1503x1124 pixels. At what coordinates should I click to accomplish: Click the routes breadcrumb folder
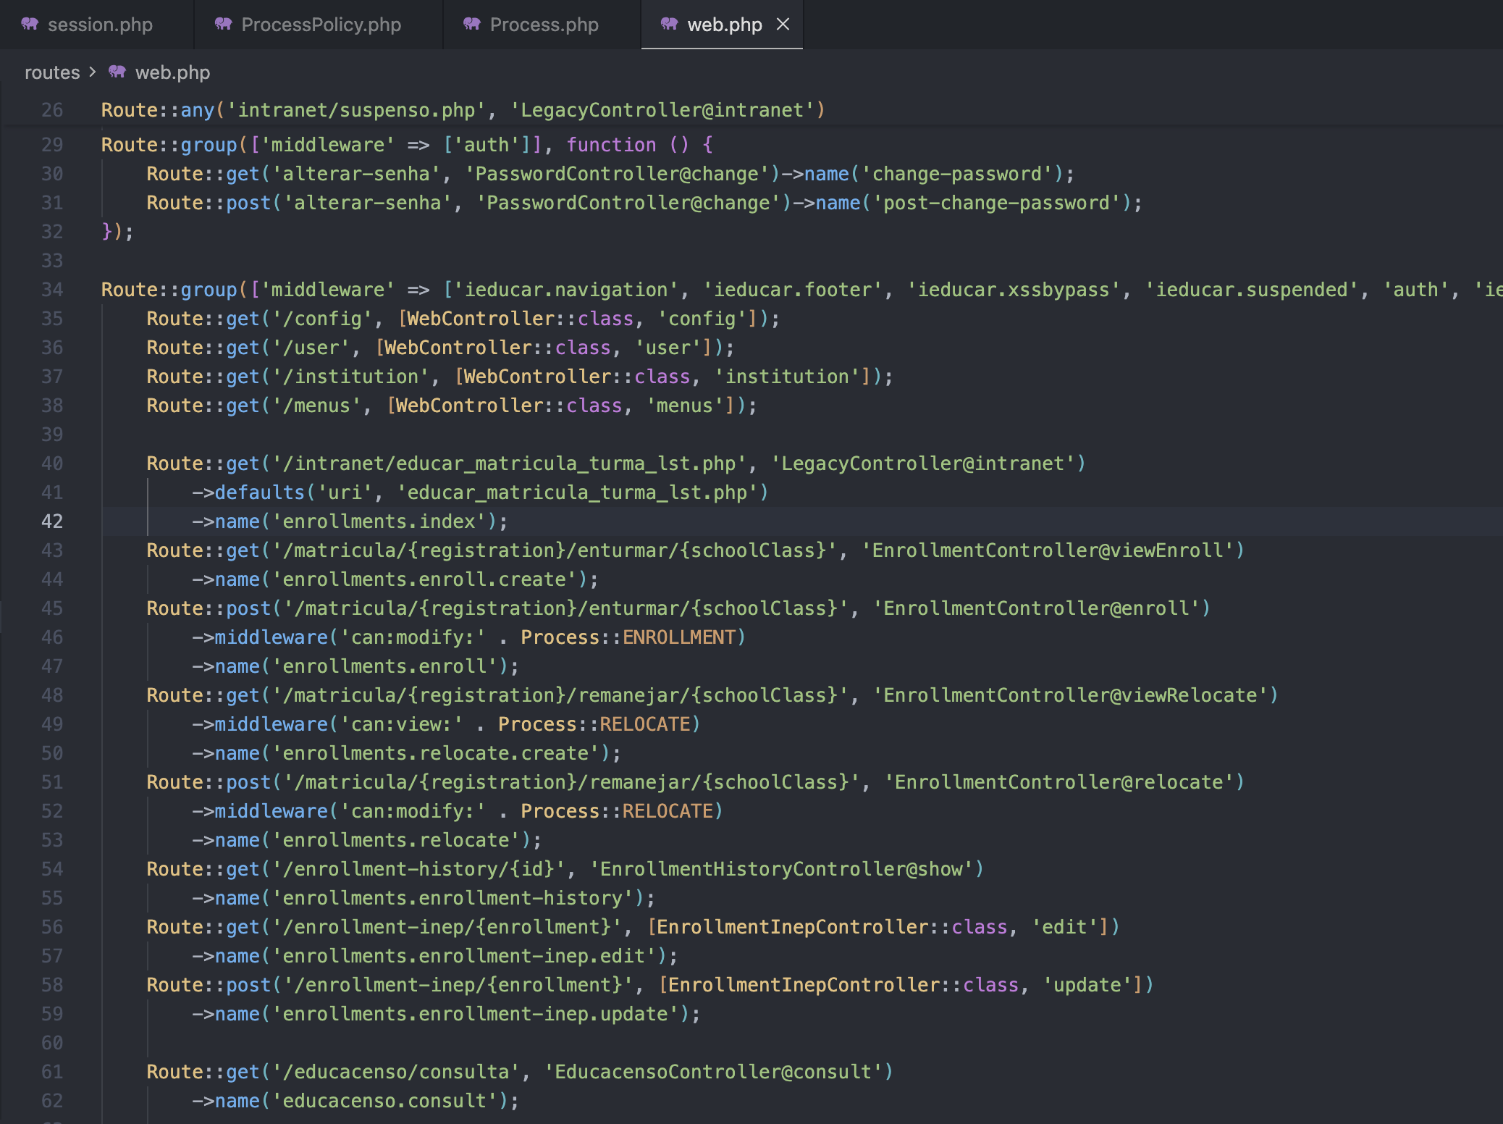tap(52, 72)
